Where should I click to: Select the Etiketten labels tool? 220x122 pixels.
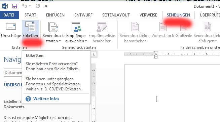30,31
